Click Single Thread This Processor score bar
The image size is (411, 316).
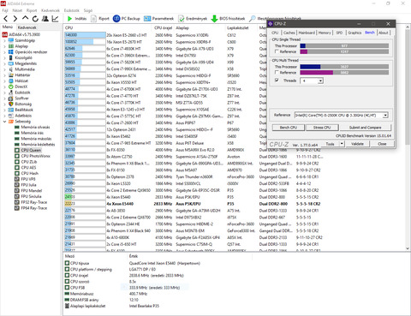(344, 45)
